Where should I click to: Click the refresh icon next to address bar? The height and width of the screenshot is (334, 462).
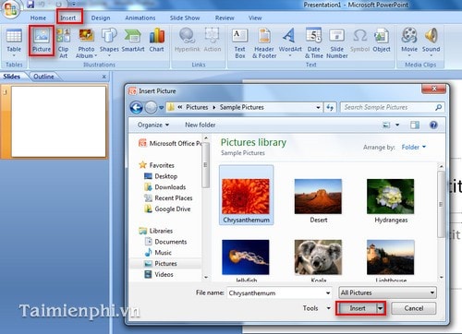330,107
